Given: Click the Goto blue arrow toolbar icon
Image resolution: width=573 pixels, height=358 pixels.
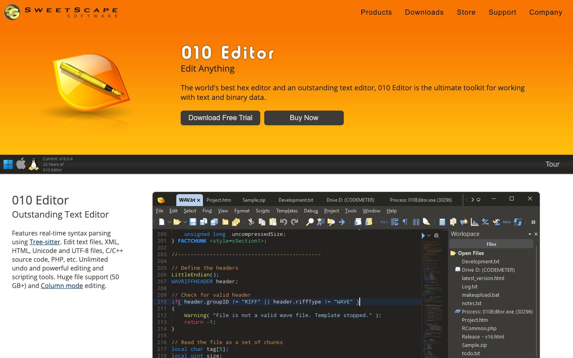Looking at the screenshot, I should [342, 222].
